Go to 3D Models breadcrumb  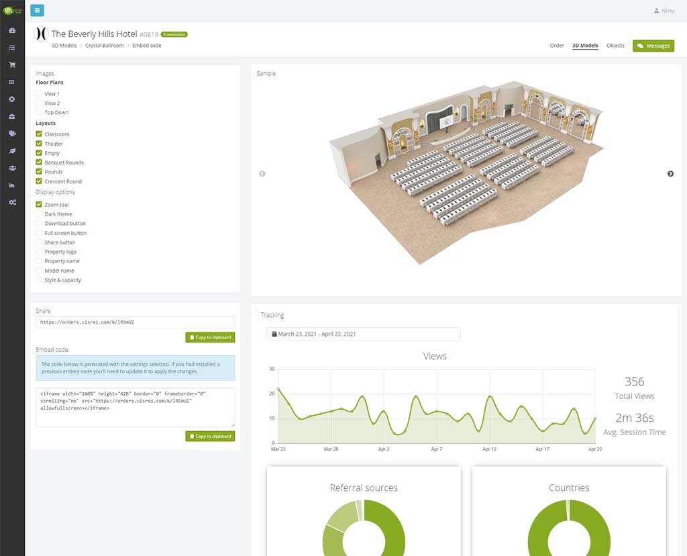(64, 46)
